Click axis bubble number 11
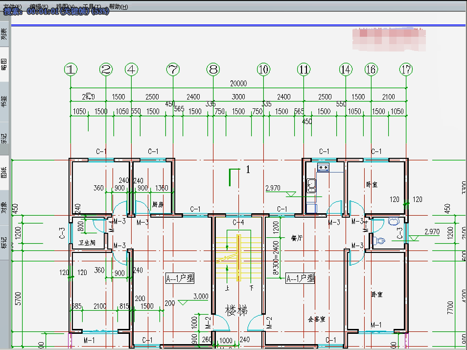 point(304,70)
